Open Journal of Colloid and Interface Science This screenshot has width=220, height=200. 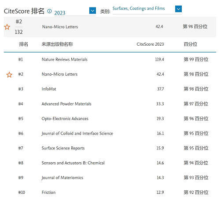point(77,133)
